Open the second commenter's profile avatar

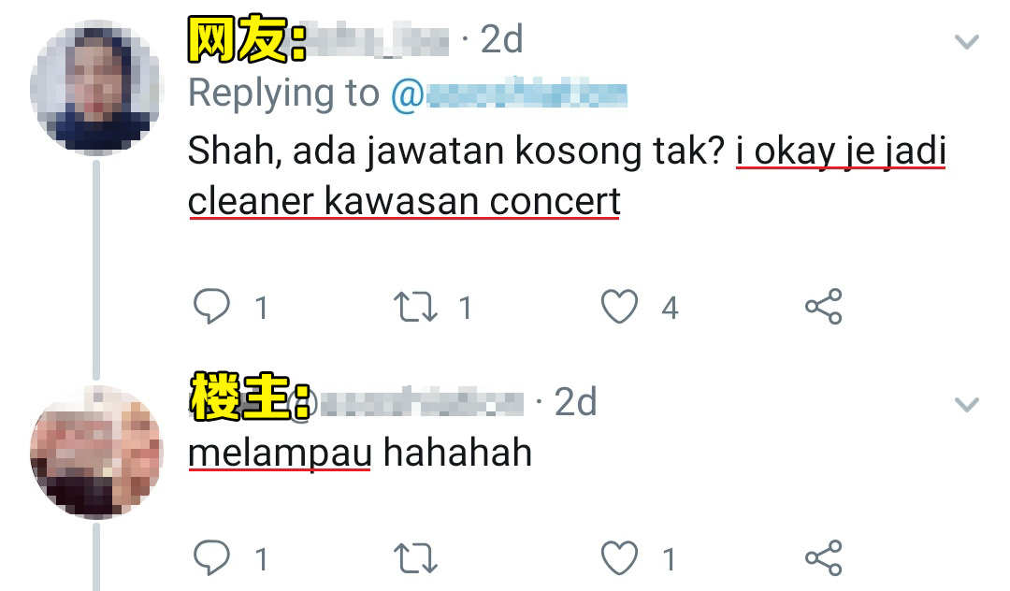[x=96, y=452]
